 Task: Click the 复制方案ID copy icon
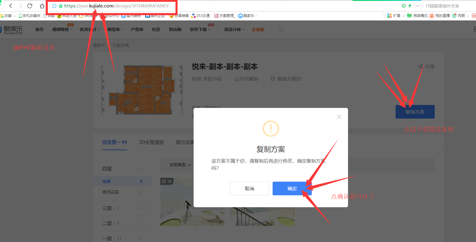pyautogui.click(x=273, y=79)
